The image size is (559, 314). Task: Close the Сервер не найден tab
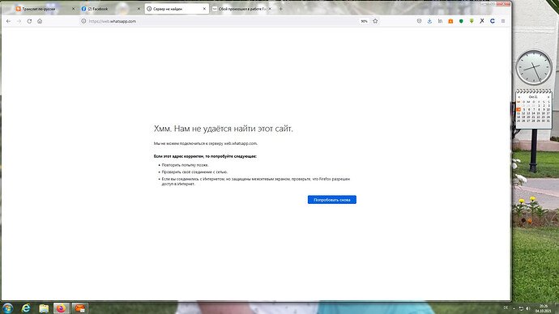204,9
